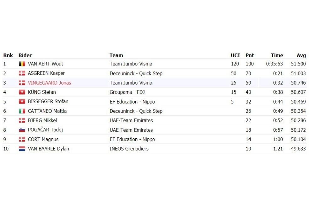This screenshot has width=309, height=205.
Task: Open the VINGEGAARD Jonas rider link
Action: [x=50, y=83]
